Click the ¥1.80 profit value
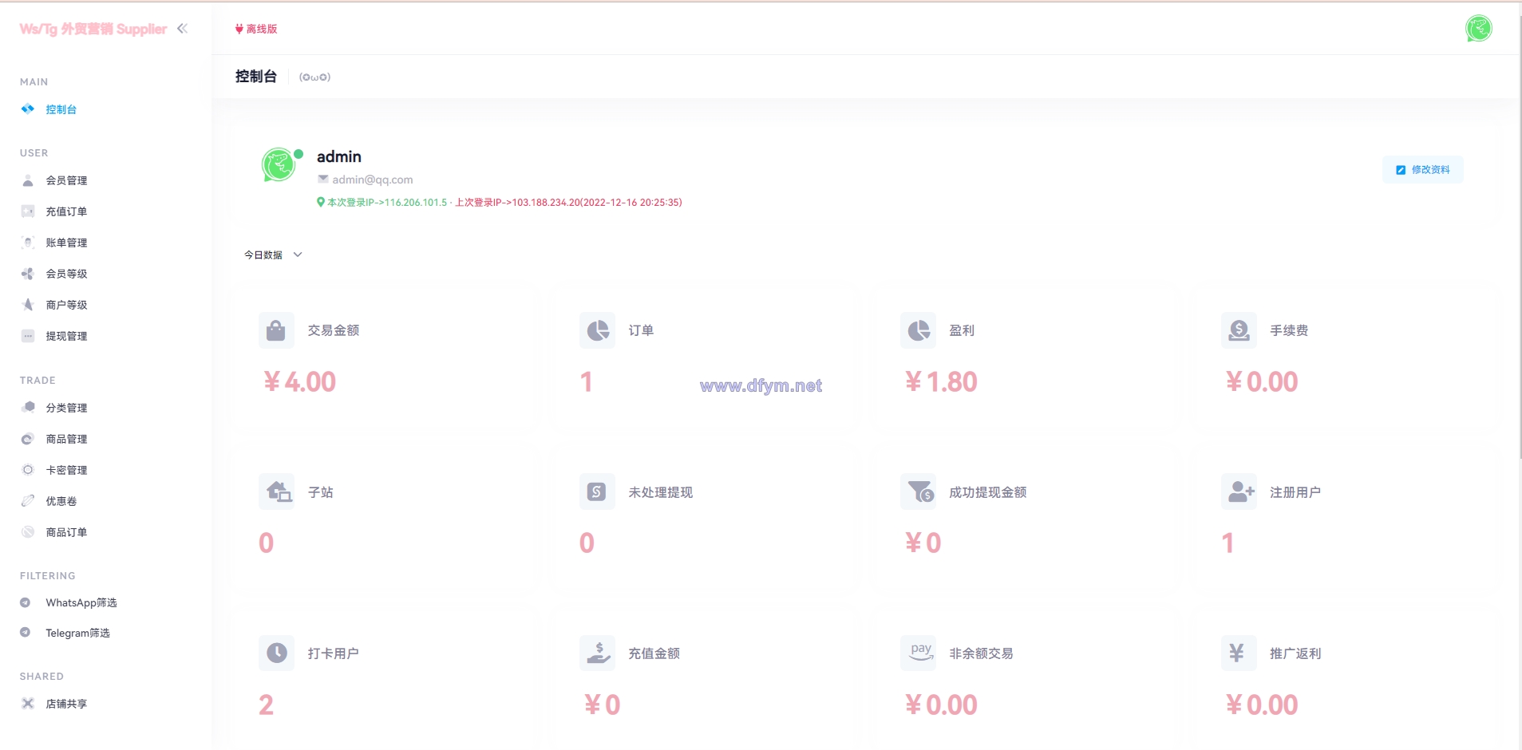 [x=941, y=382]
